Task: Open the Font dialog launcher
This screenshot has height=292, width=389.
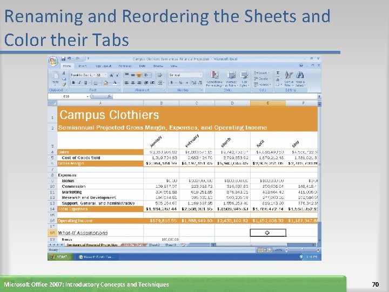Action: coord(119,90)
